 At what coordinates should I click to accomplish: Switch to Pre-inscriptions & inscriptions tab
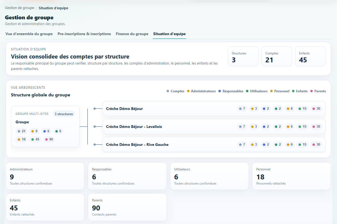84,34
